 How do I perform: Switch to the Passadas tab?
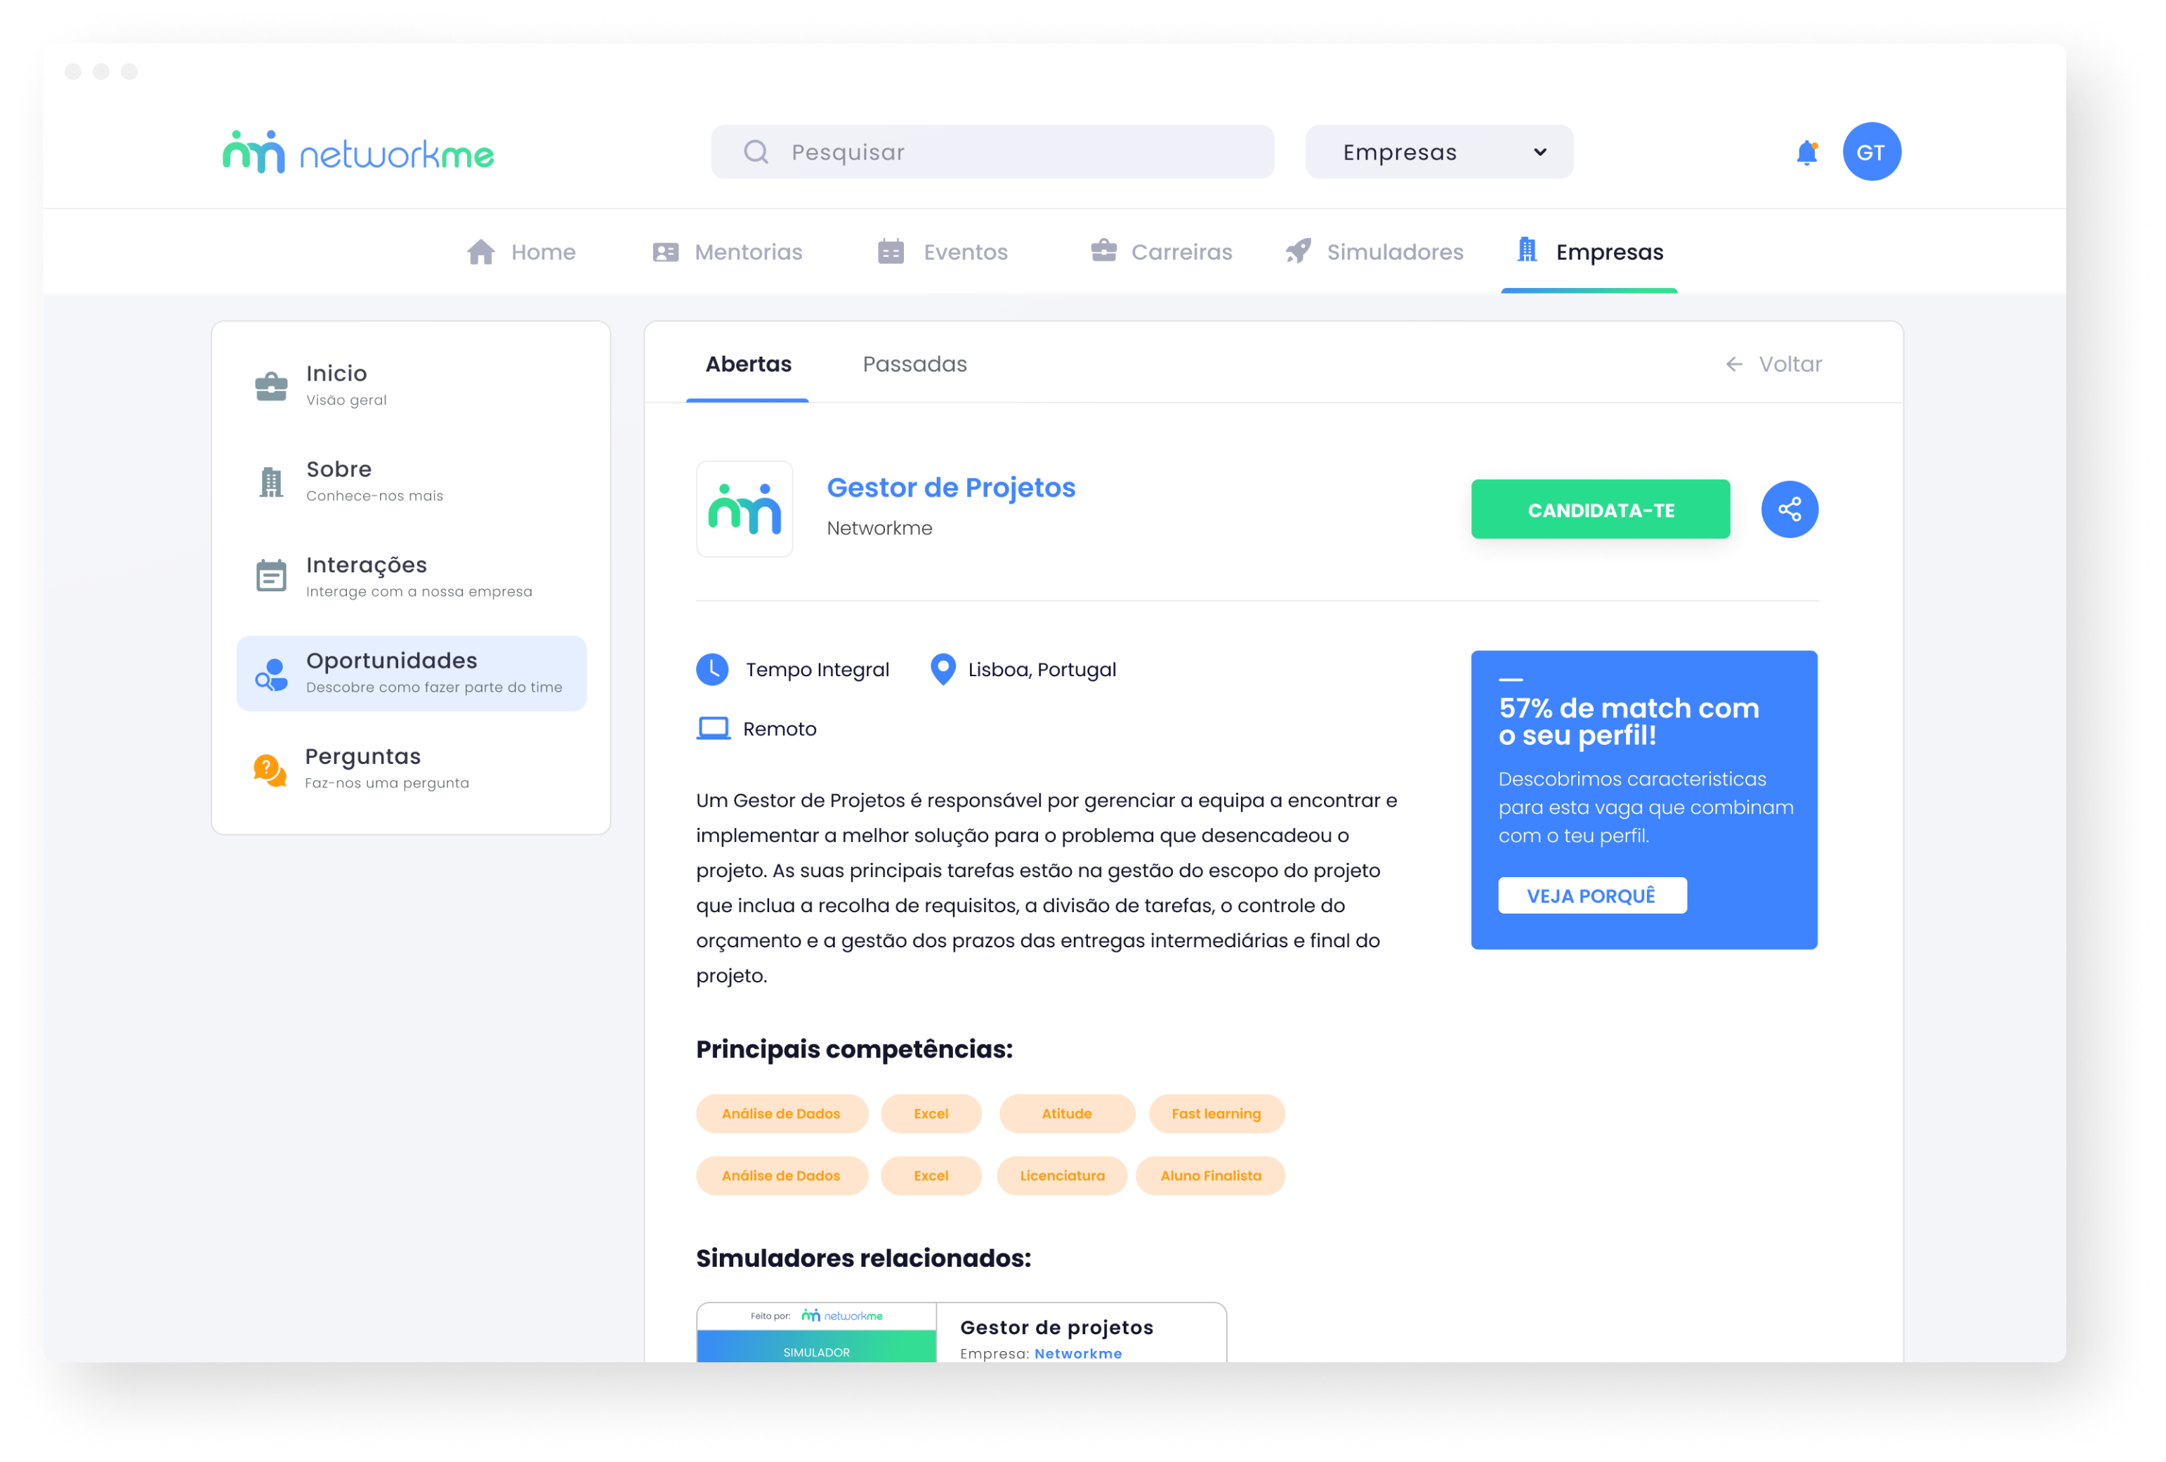pos(914,364)
